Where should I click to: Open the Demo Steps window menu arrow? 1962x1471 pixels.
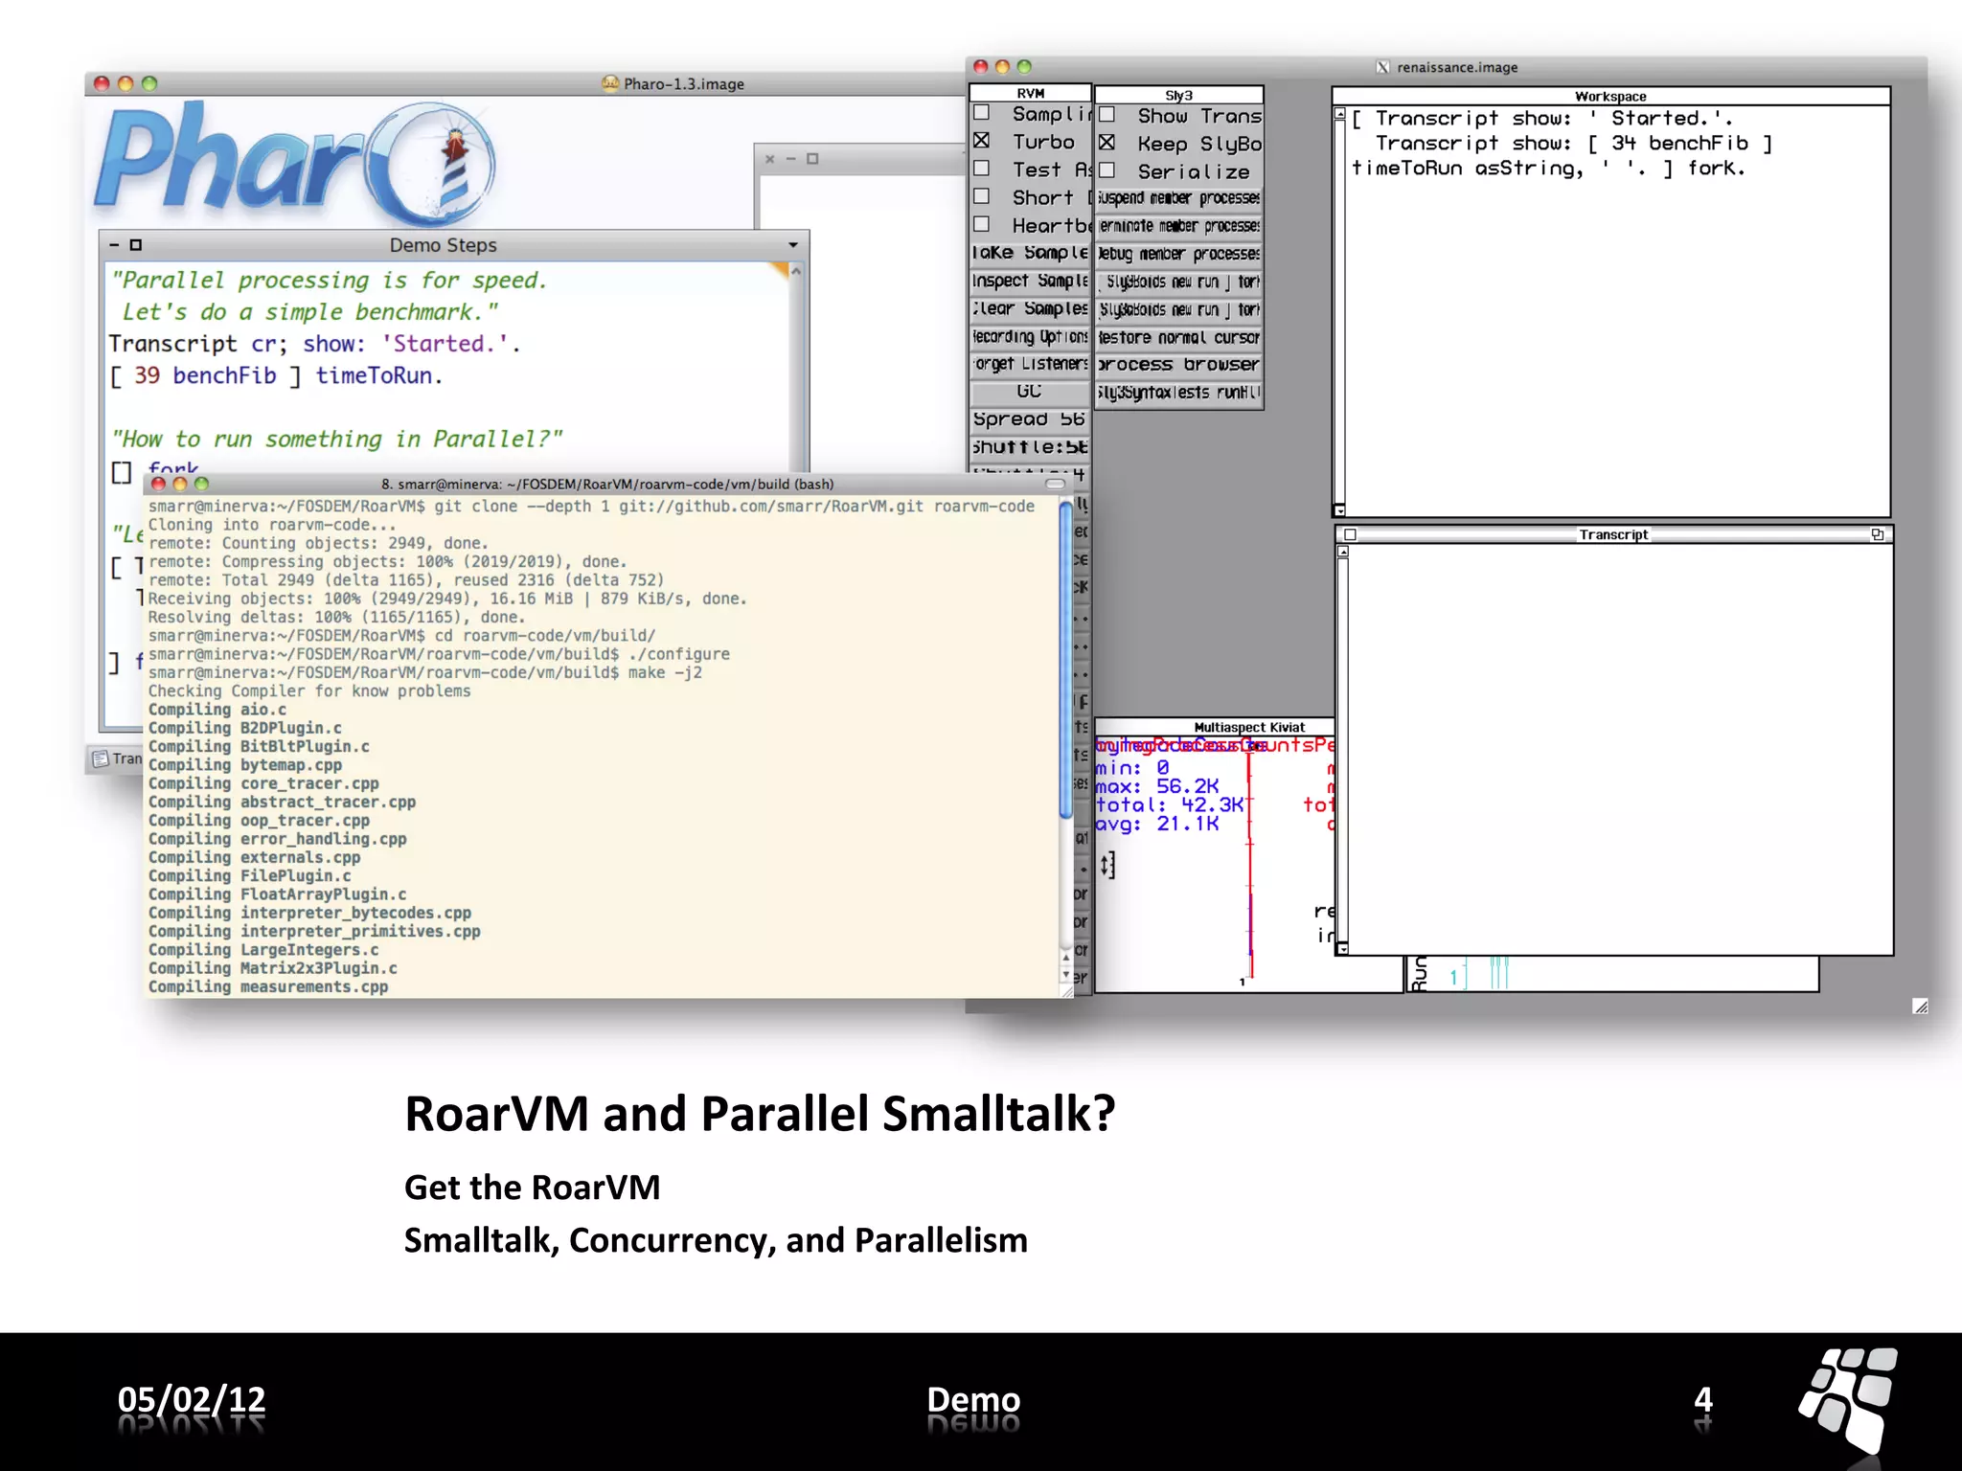793,245
